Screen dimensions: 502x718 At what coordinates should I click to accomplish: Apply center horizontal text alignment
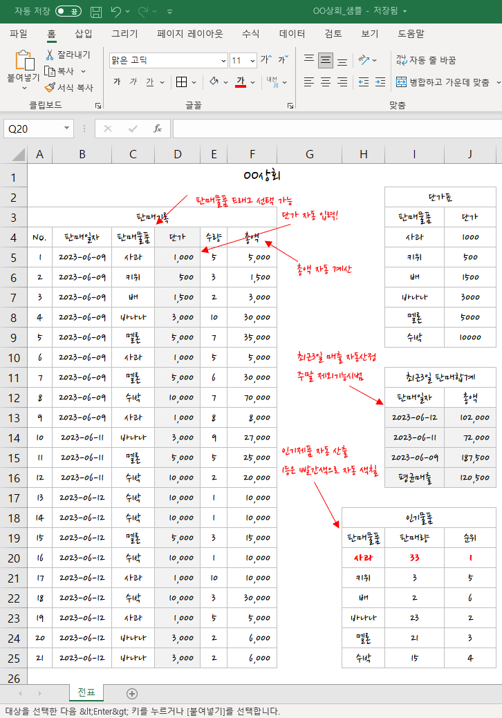pyautogui.click(x=326, y=82)
